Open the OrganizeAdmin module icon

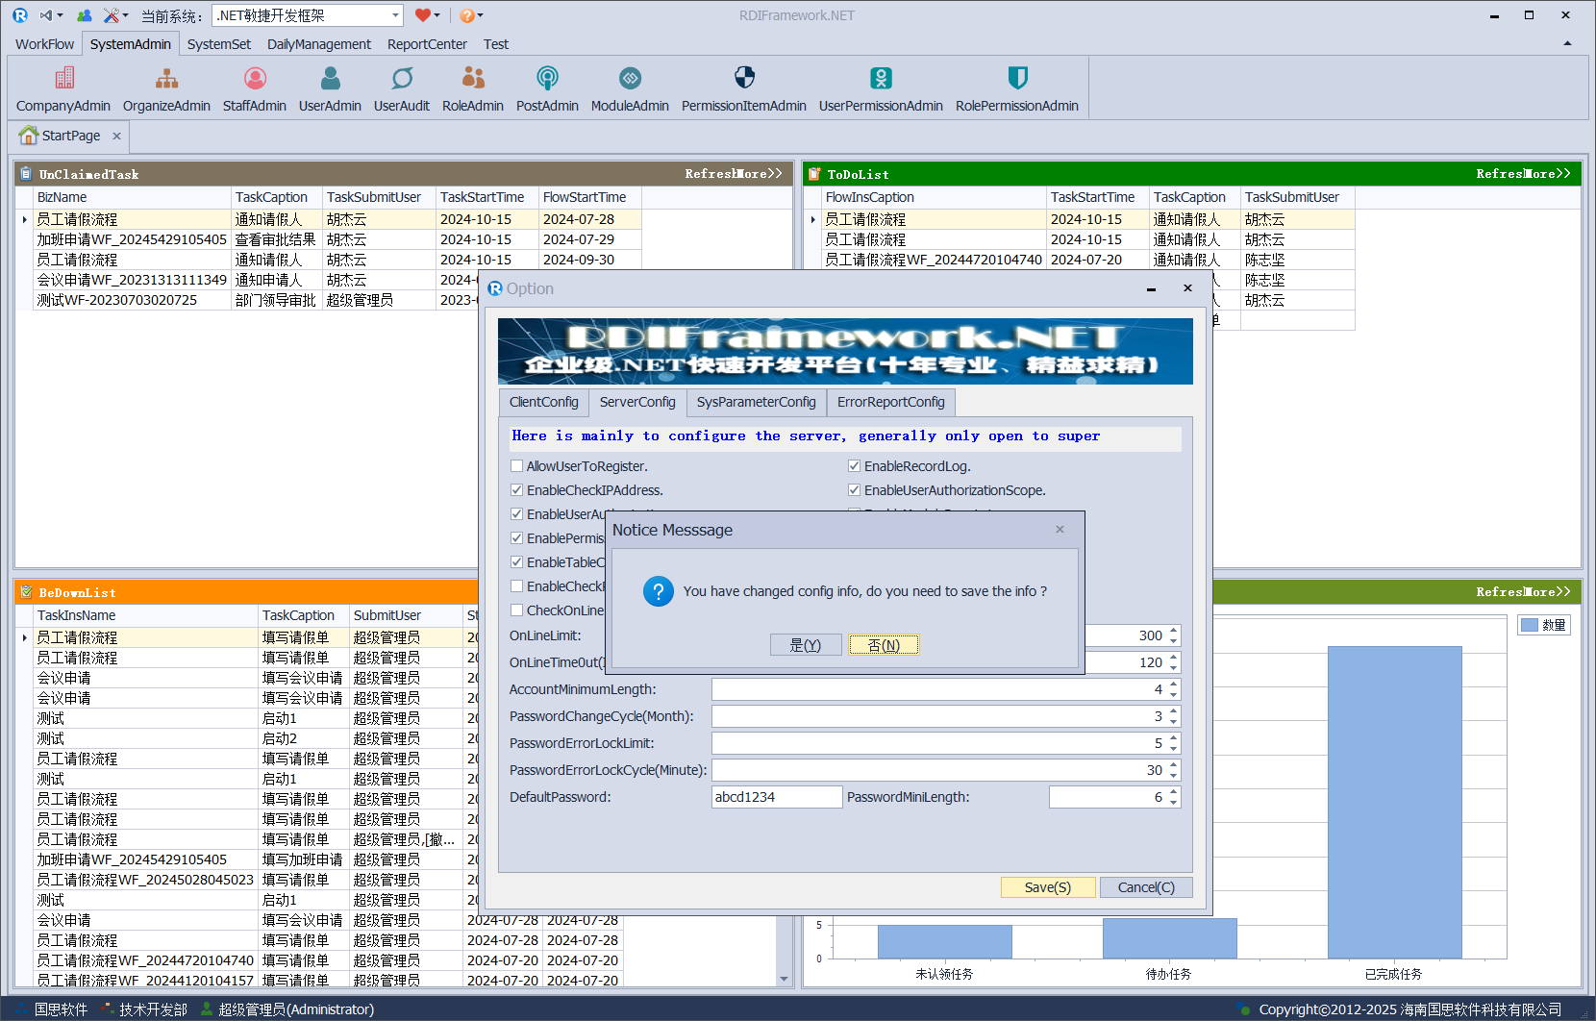(166, 79)
